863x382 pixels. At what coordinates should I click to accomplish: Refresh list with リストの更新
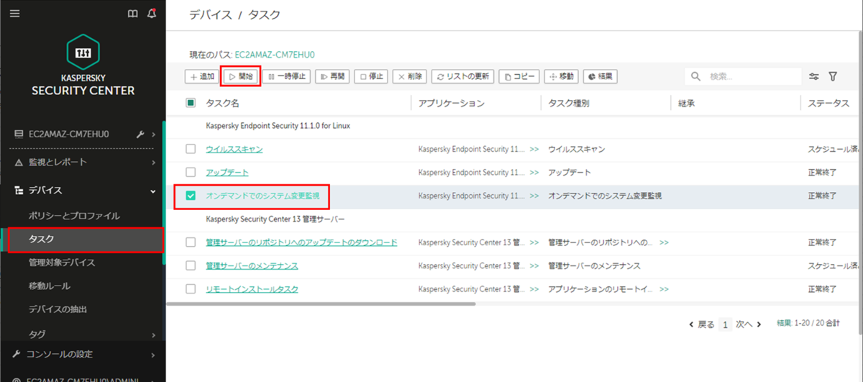[x=463, y=76]
